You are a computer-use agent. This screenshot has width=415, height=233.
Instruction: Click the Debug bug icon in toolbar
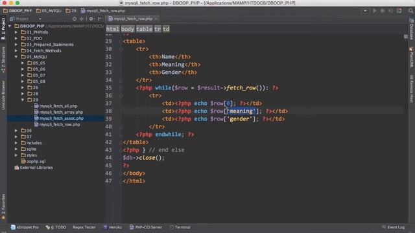[x=383, y=11]
